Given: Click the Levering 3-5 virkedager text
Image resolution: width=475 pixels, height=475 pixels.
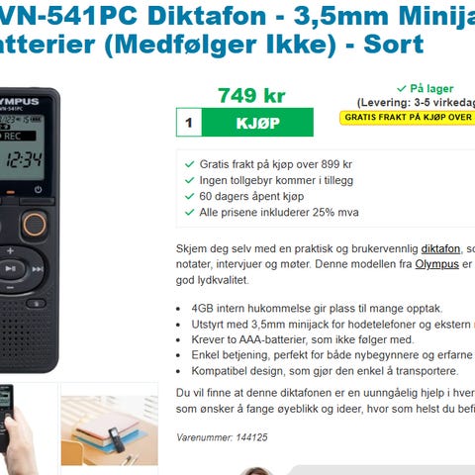Looking at the screenshot, I should click(417, 103).
